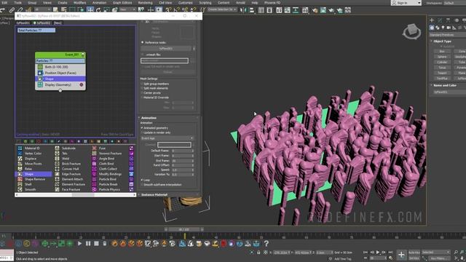Viewport: 466px width, 262px height.
Task: Click the Display operator's red color dot
Action: click(82, 84)
